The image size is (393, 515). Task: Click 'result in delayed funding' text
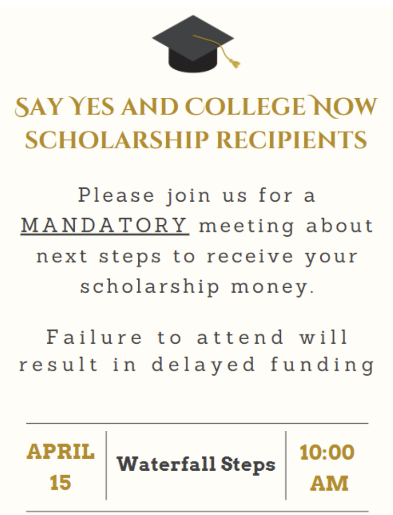pos(197,365)
